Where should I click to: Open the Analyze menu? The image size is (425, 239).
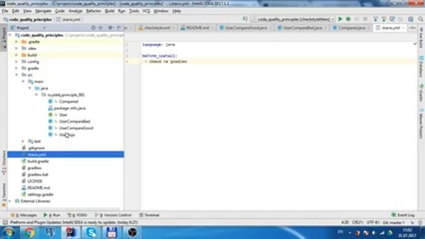(75, 11)
